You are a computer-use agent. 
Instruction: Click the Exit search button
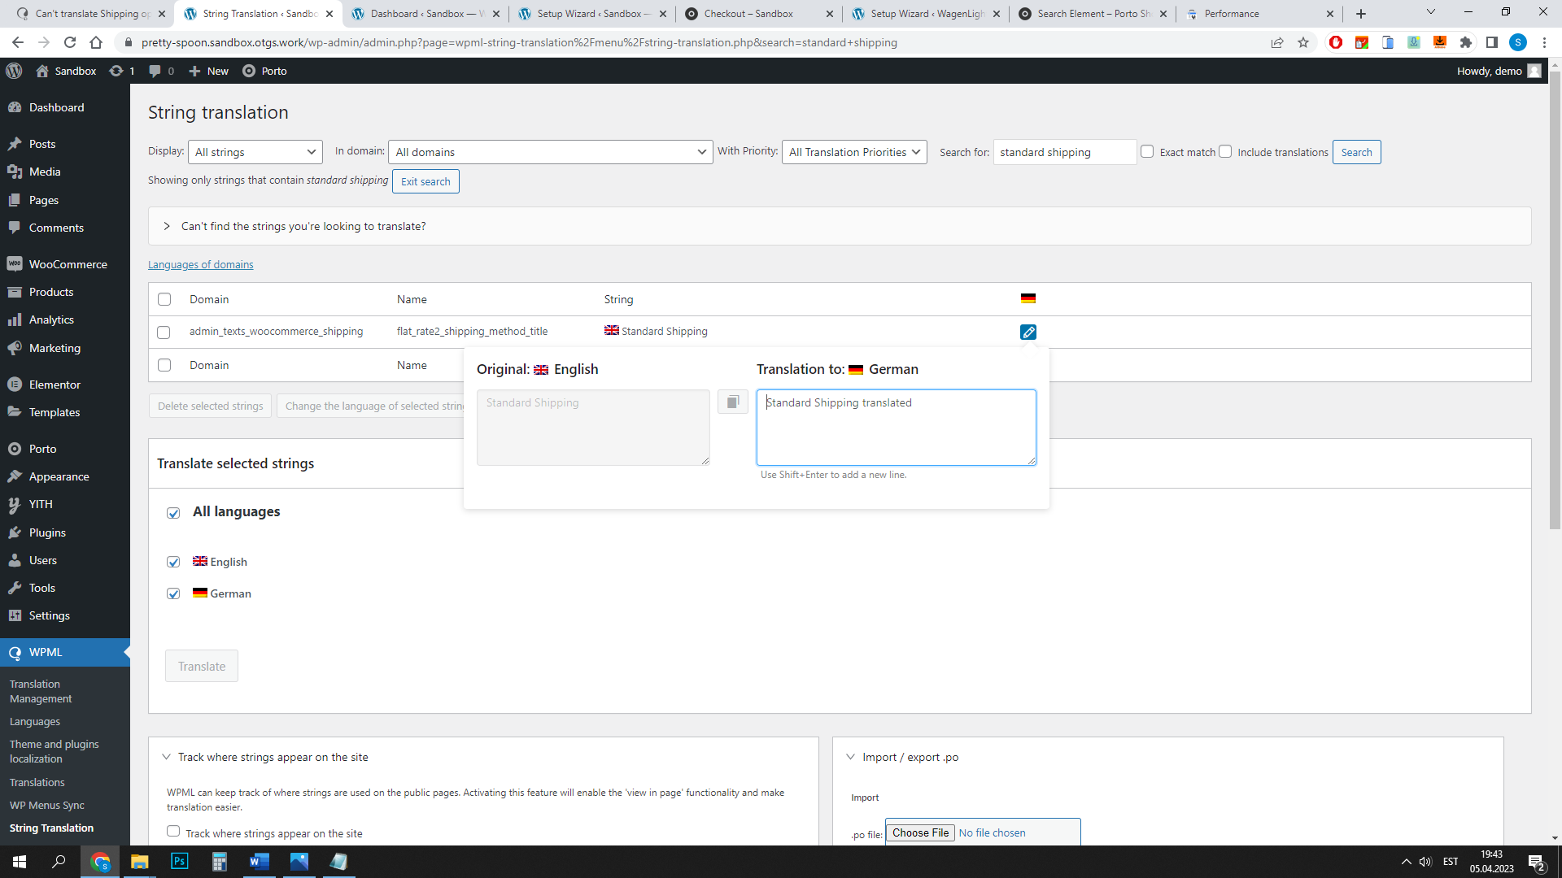pyautogui.click(x=425, y=181)
